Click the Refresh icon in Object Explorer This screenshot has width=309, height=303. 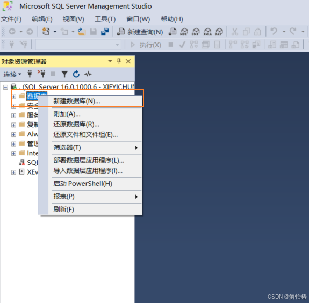(76, 74)
